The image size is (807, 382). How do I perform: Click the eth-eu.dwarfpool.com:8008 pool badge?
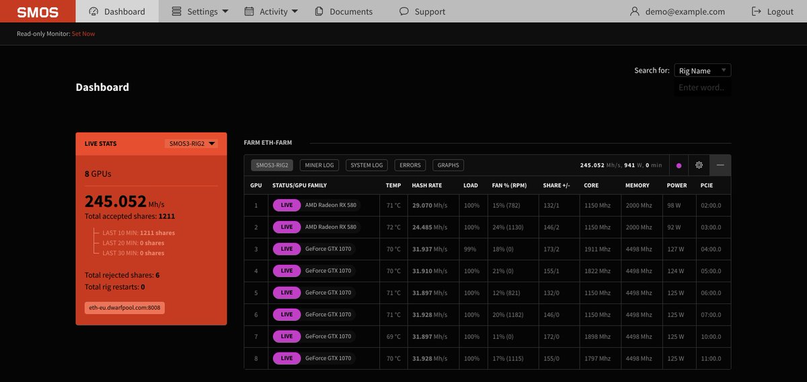(125, 307)
